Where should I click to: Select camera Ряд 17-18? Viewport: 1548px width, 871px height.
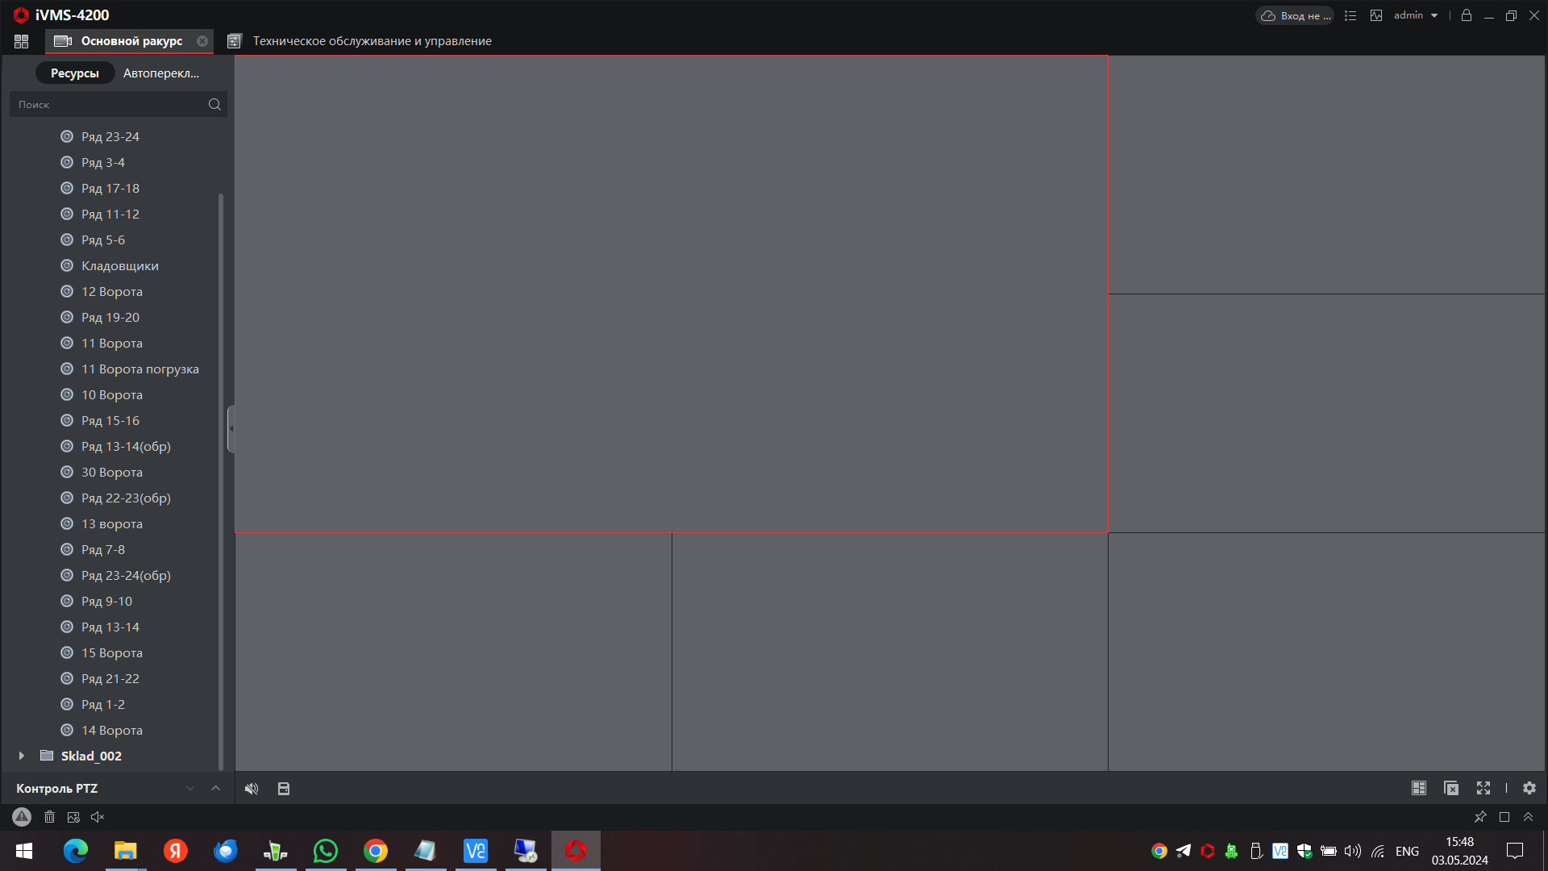[x=110, y=189]
